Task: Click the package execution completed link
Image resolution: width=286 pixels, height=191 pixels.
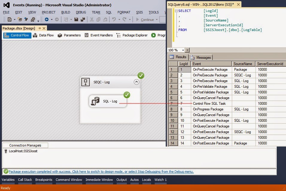Action: point(101,172)
